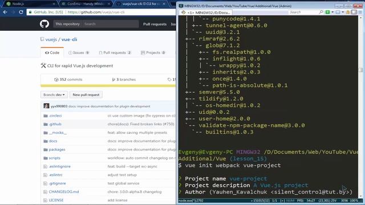Screen dimensions: 365x205
Task: Toggle ConEmu alternative mode icon
Action: click(x=354, y=12)
